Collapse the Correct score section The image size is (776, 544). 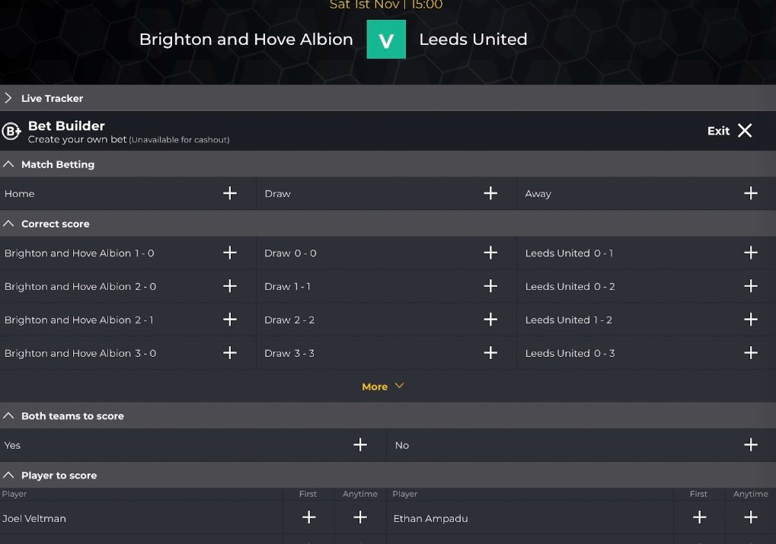tap(8, 224)
